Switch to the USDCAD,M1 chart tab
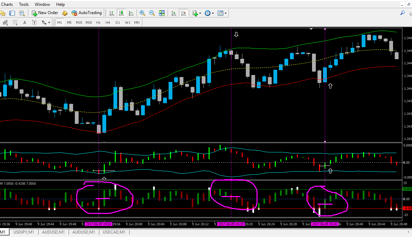412x237 pixels. coord(114,232)
